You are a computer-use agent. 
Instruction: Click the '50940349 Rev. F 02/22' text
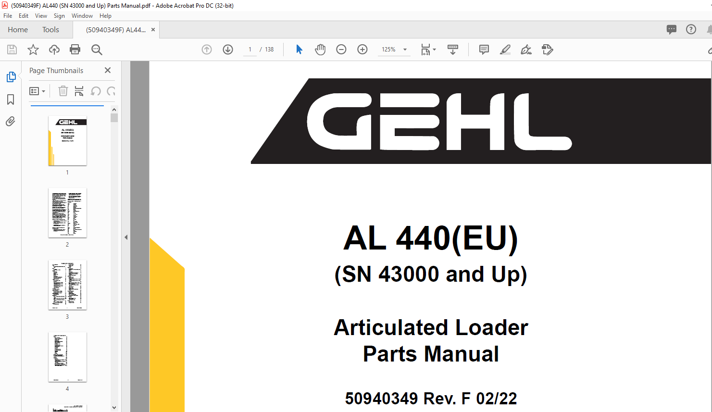pyautogui.click(x=431, y=399)
